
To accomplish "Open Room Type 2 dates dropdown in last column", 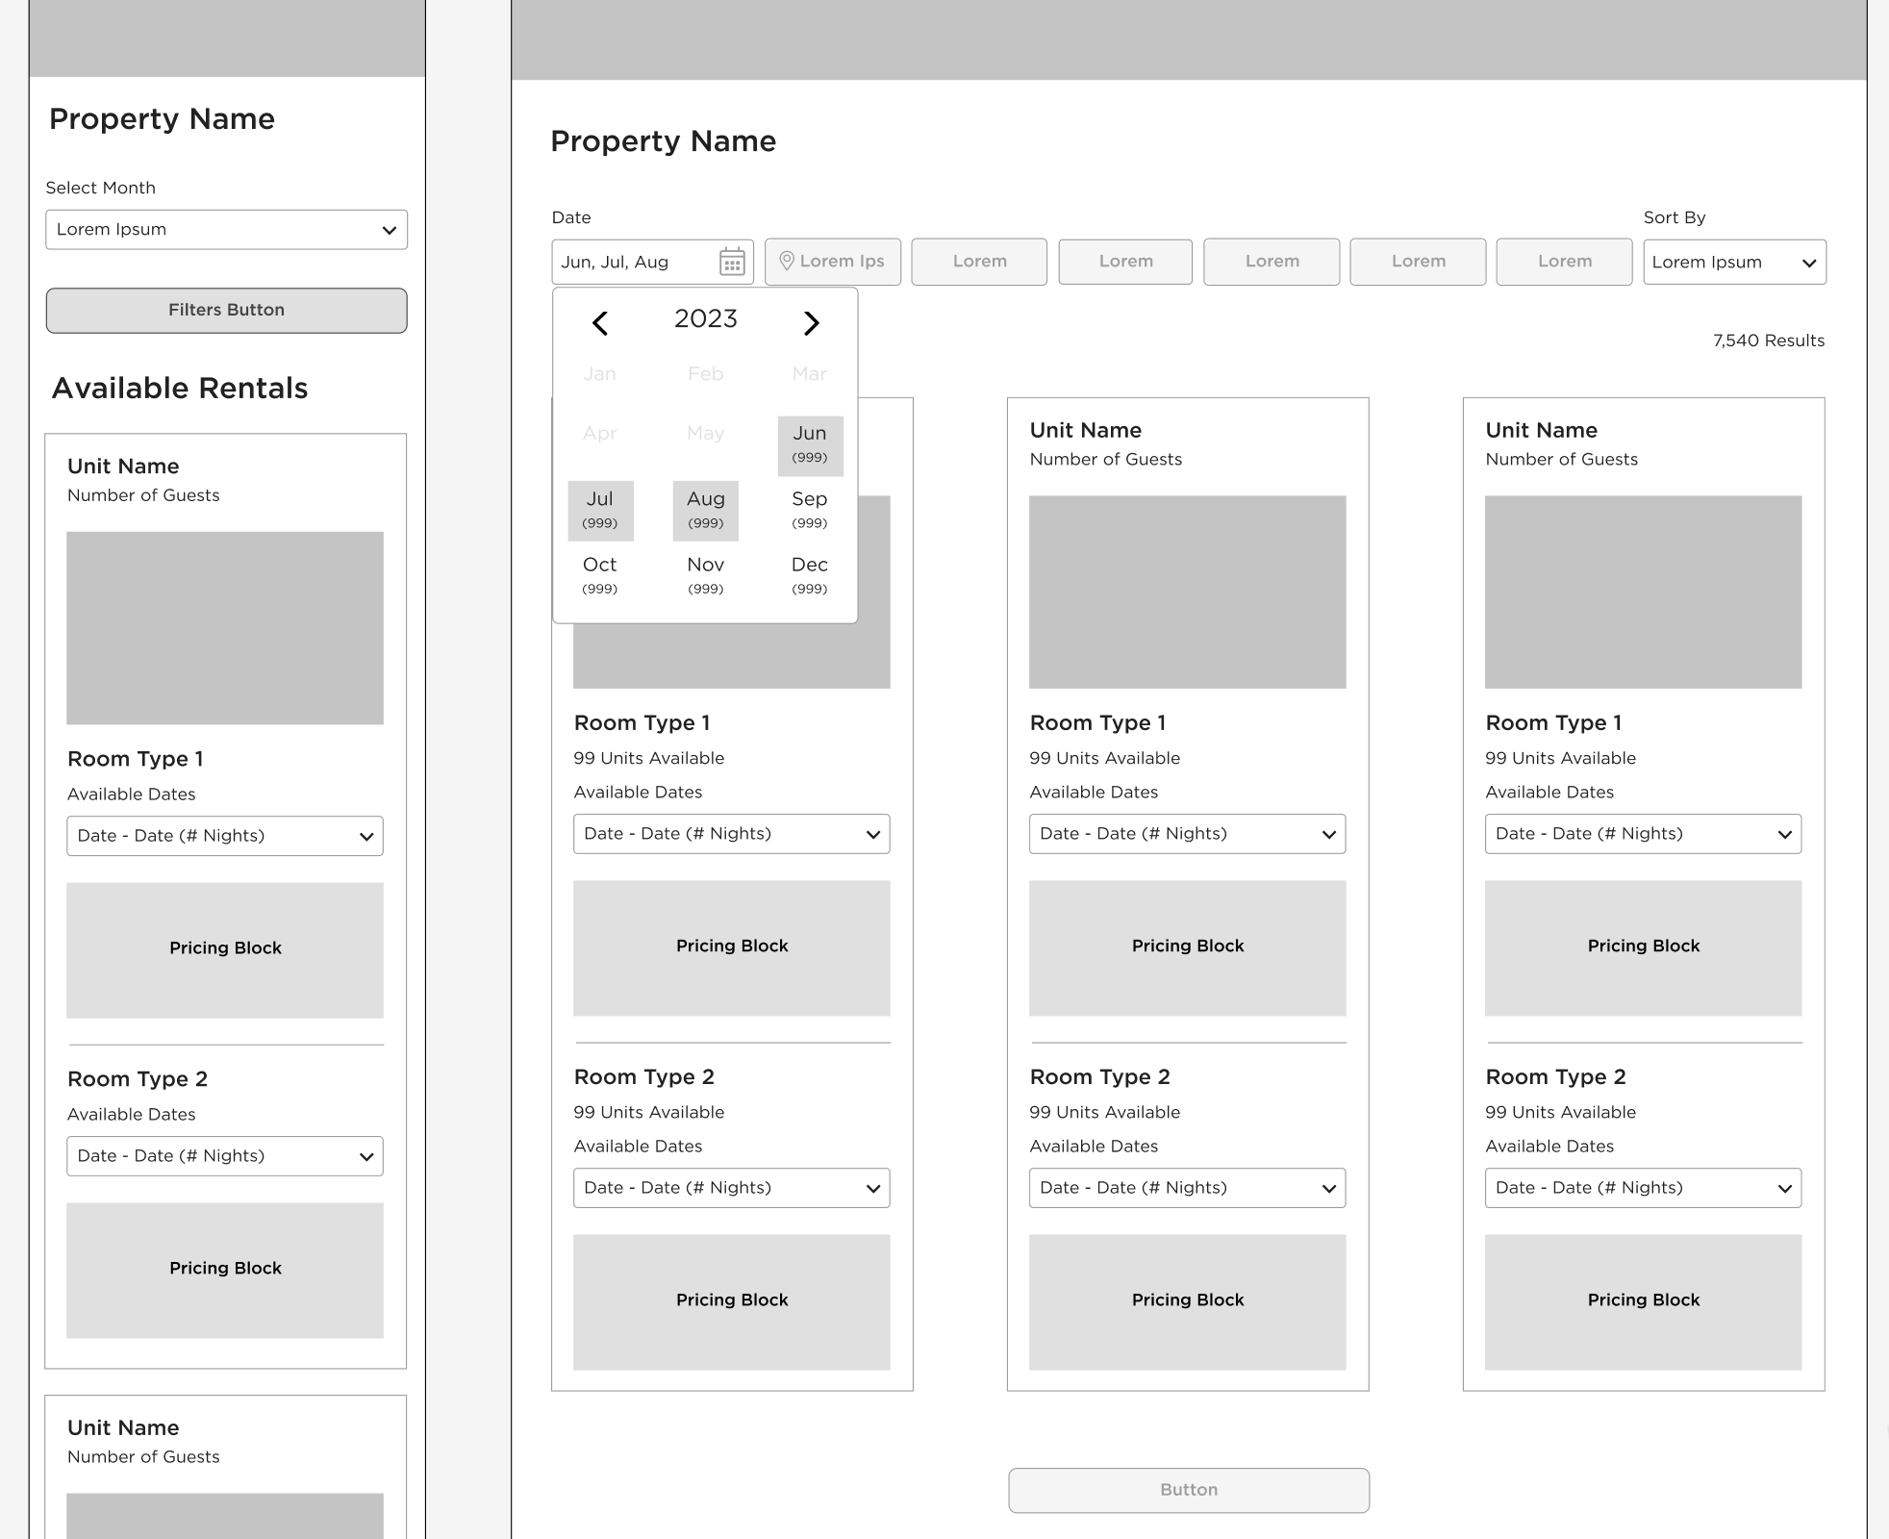I will pos(1643,1188).
